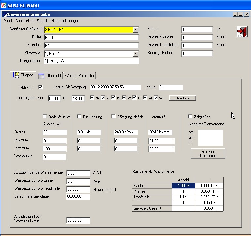Click the Kultur input field
This screenshot has width=251, height=236.
(91, 38)
